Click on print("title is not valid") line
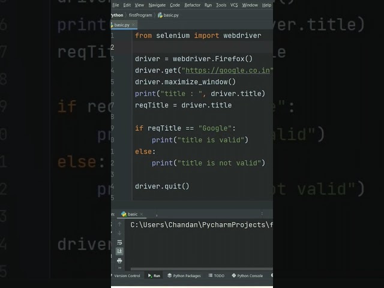384x288 pixels. [208, 163]
